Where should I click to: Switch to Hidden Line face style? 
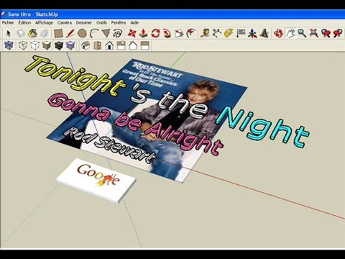(x=34, y=45)
